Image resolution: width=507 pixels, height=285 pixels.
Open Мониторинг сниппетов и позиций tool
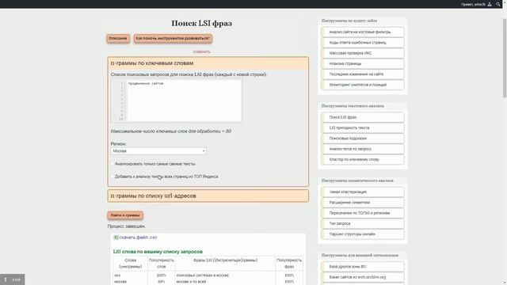[363, 85]
